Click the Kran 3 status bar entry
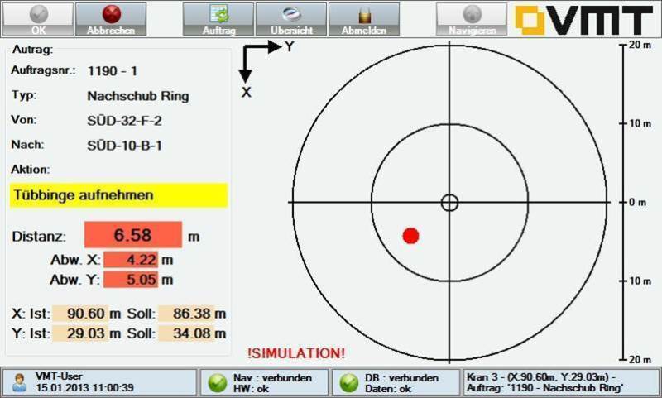The width and height of the screenshot is (662, 398). [x=562, y=382]
